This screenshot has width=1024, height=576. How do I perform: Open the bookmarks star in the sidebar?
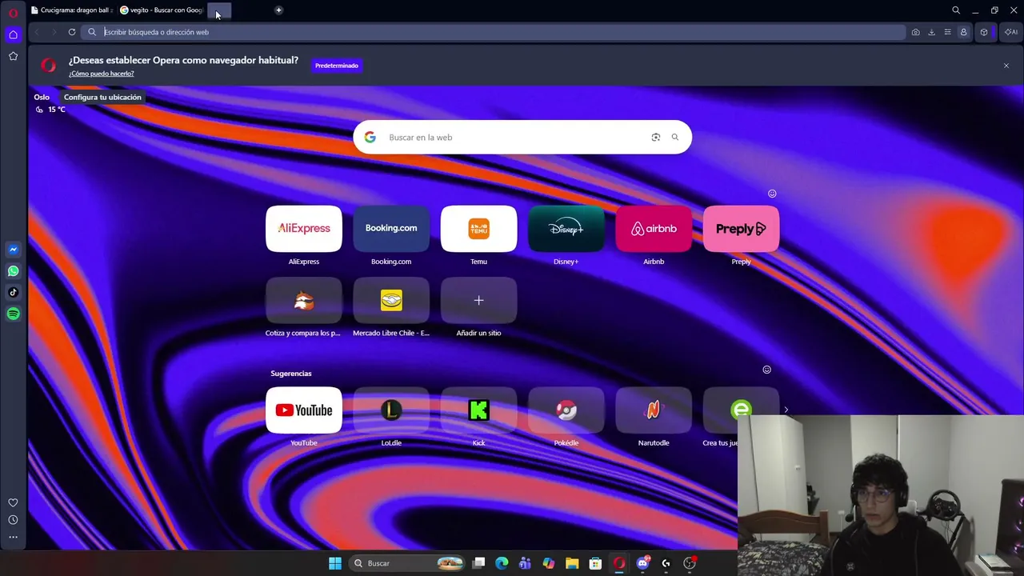coord(13,56)
